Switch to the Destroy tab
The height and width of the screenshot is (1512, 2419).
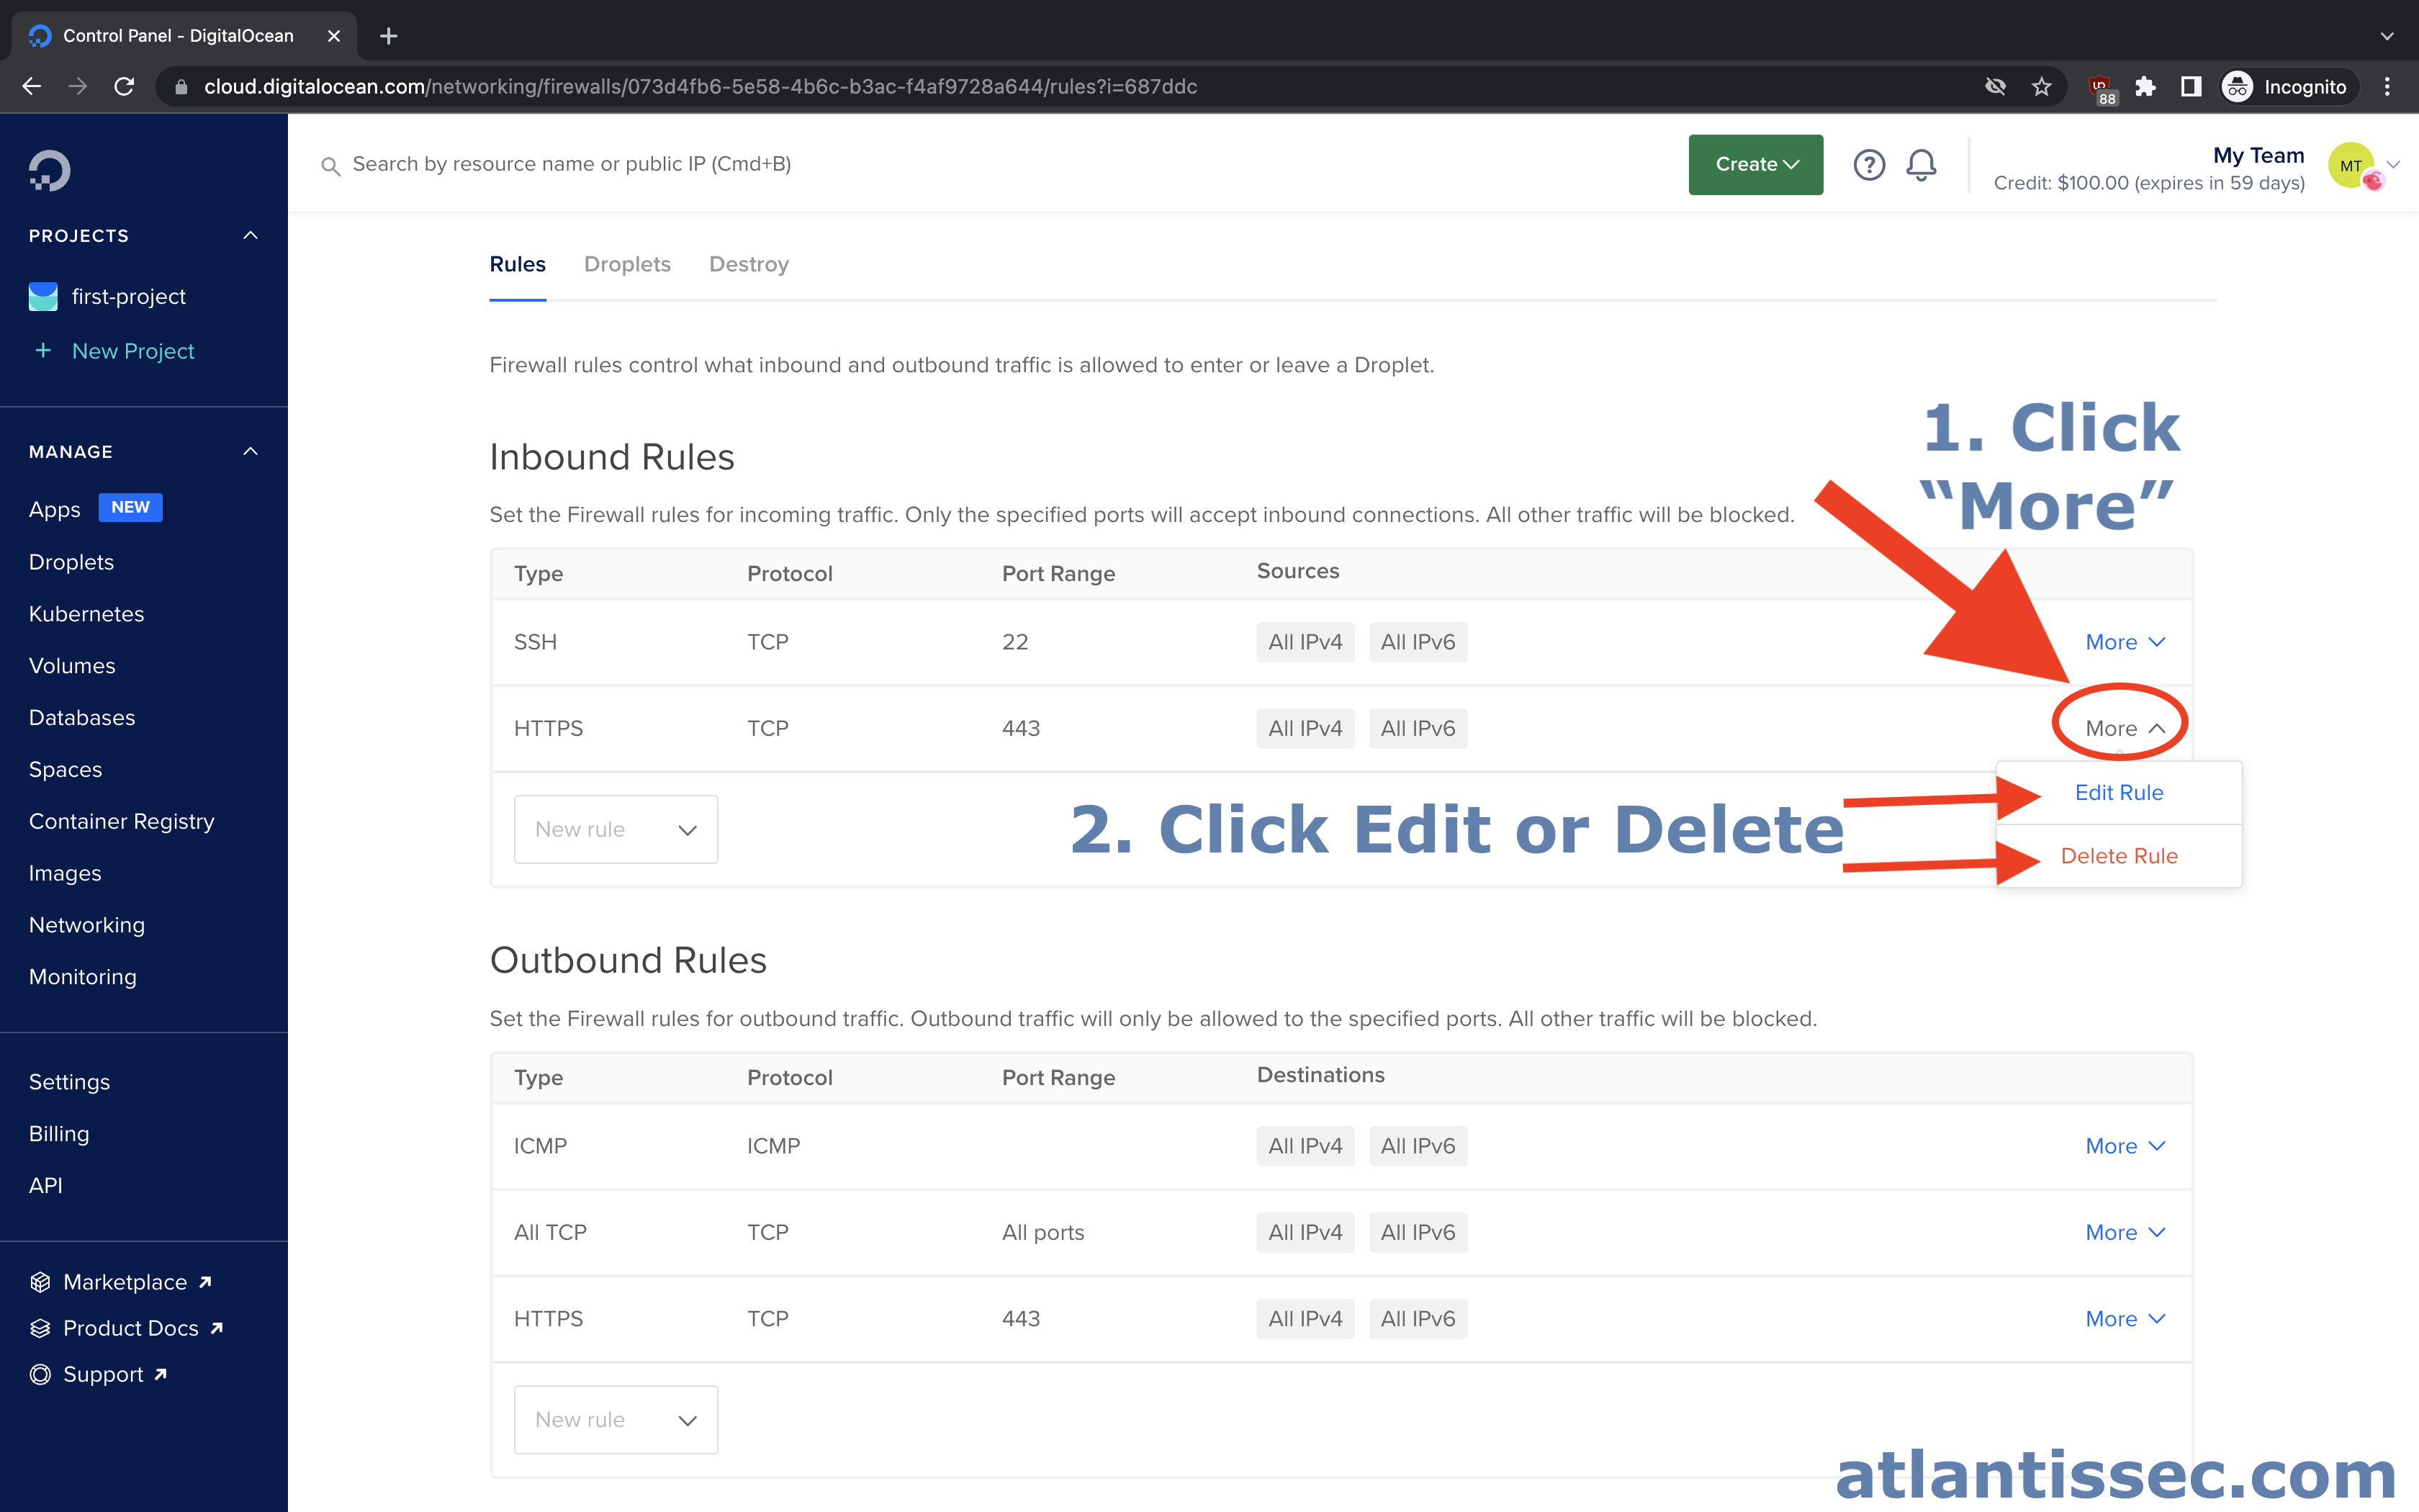[749, 264]
